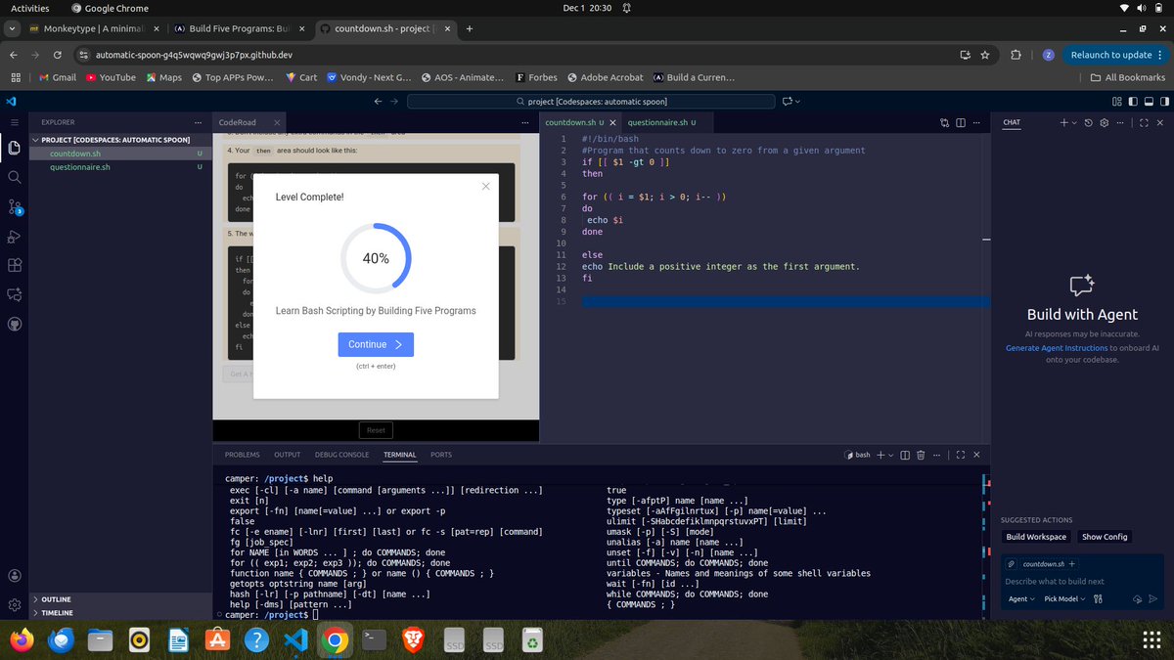Viewport: 1174px width, 660px height.
Task: Click the project command center search box
Action: 590,101
